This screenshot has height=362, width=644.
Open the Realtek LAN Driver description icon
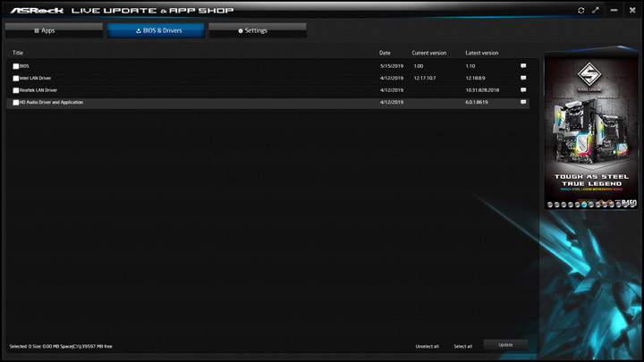pos(523,90)
